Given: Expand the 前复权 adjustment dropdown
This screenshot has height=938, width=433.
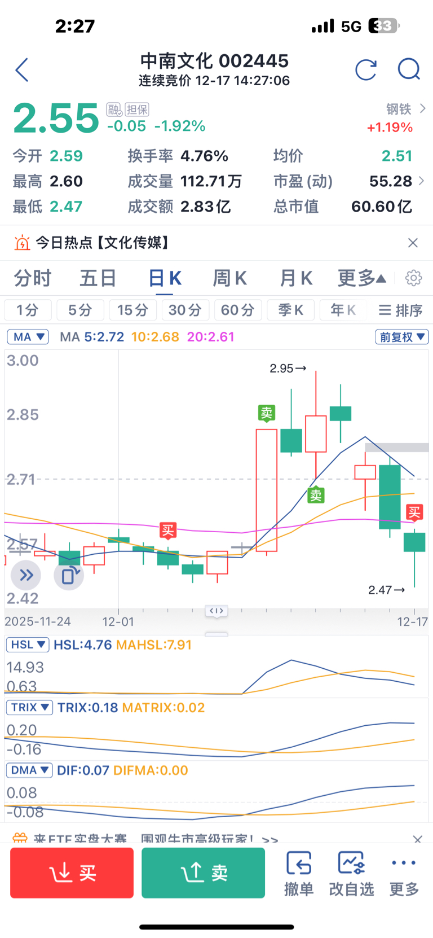Looking at the screenshot, I should click(402, 337).
